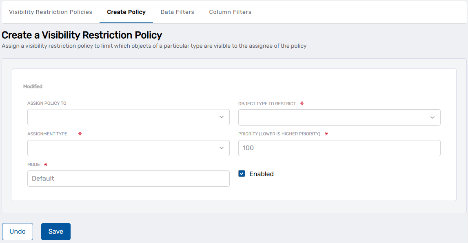Switch to the Data Filters tab
The height and width of the screenshot is (243, 468).
click(x=177, y=12)
